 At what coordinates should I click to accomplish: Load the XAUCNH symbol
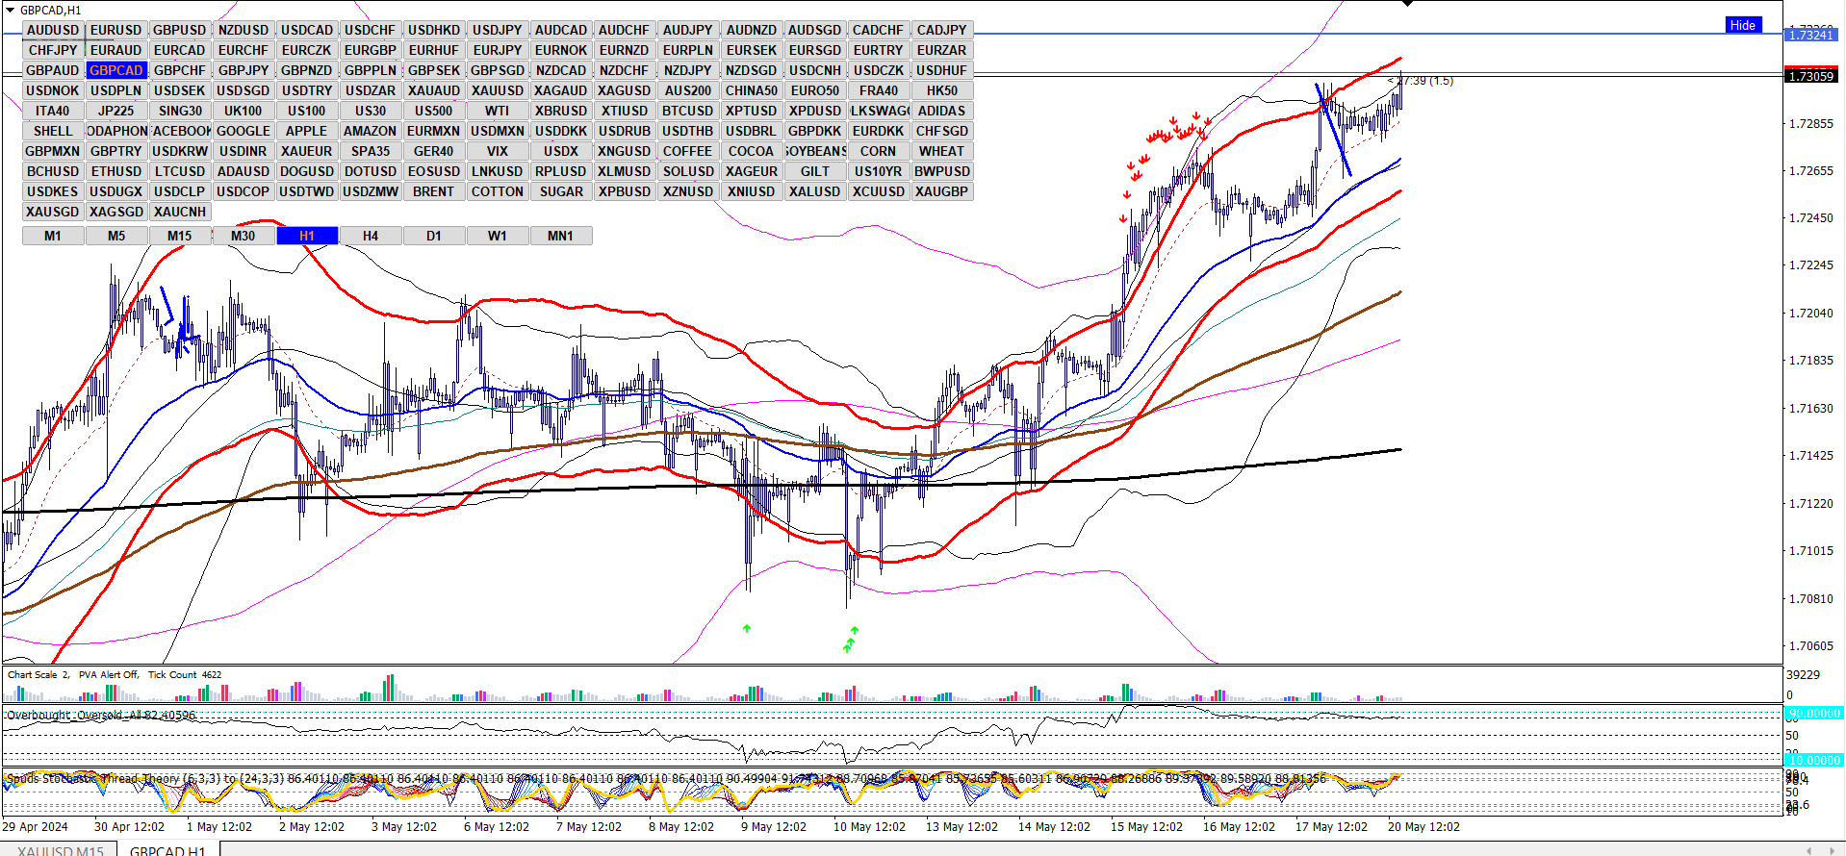180,212
